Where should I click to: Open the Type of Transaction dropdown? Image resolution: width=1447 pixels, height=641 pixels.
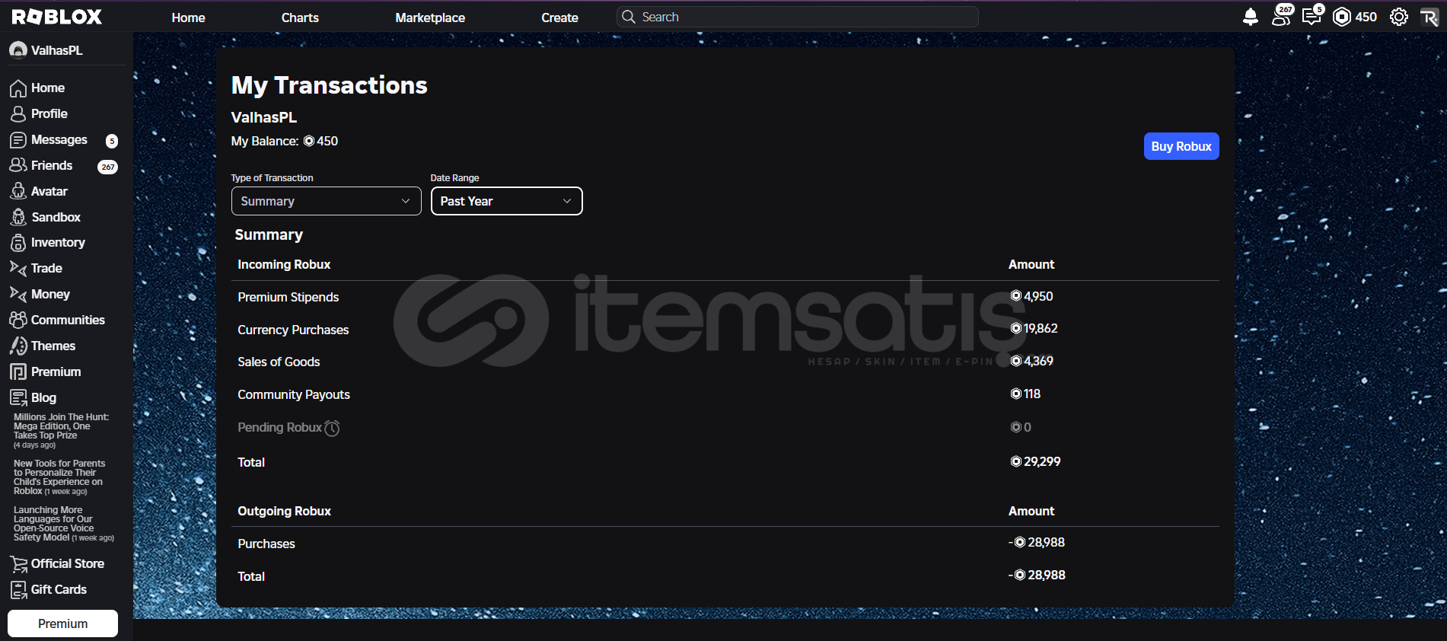click(326, 201)
